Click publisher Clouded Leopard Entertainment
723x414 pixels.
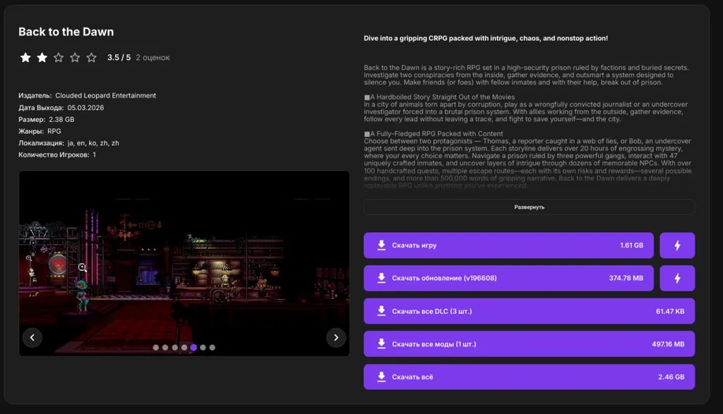(x=106, y=96)
